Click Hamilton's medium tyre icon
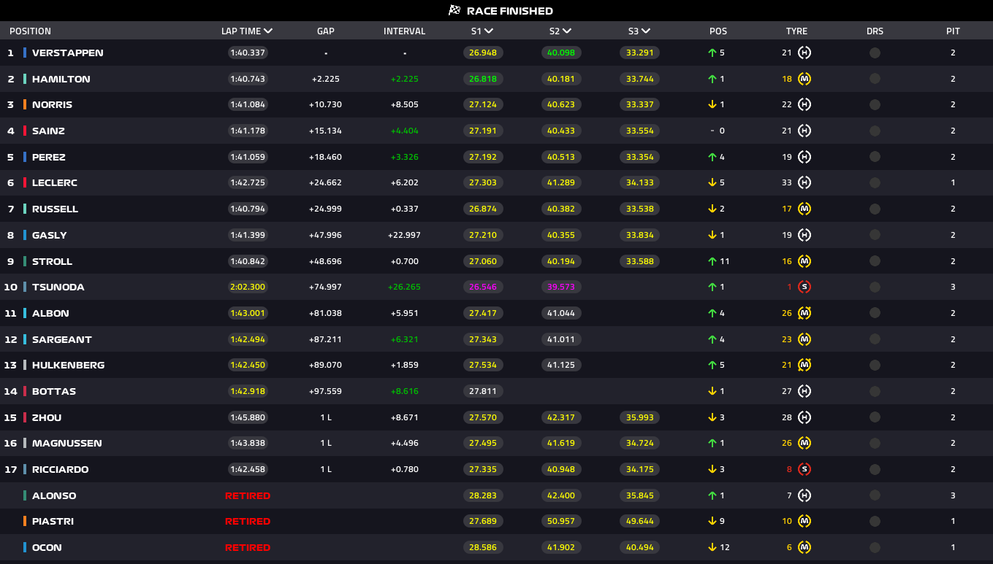Image resolution: width=993 pixels, height=564 pixels. pos(804,79)
